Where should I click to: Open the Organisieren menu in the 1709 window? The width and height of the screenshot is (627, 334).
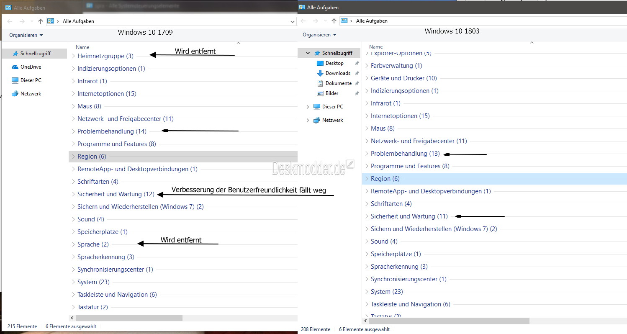26,35
